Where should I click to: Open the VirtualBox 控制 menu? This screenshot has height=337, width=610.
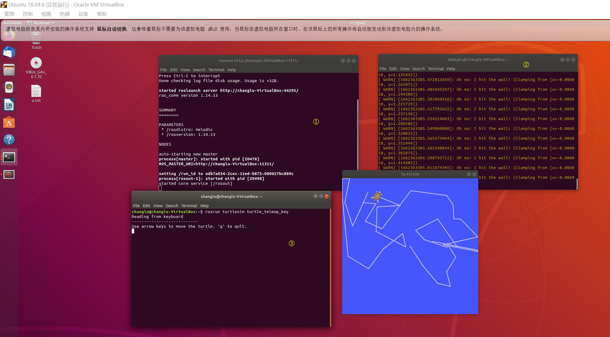(x=27, y=14)
